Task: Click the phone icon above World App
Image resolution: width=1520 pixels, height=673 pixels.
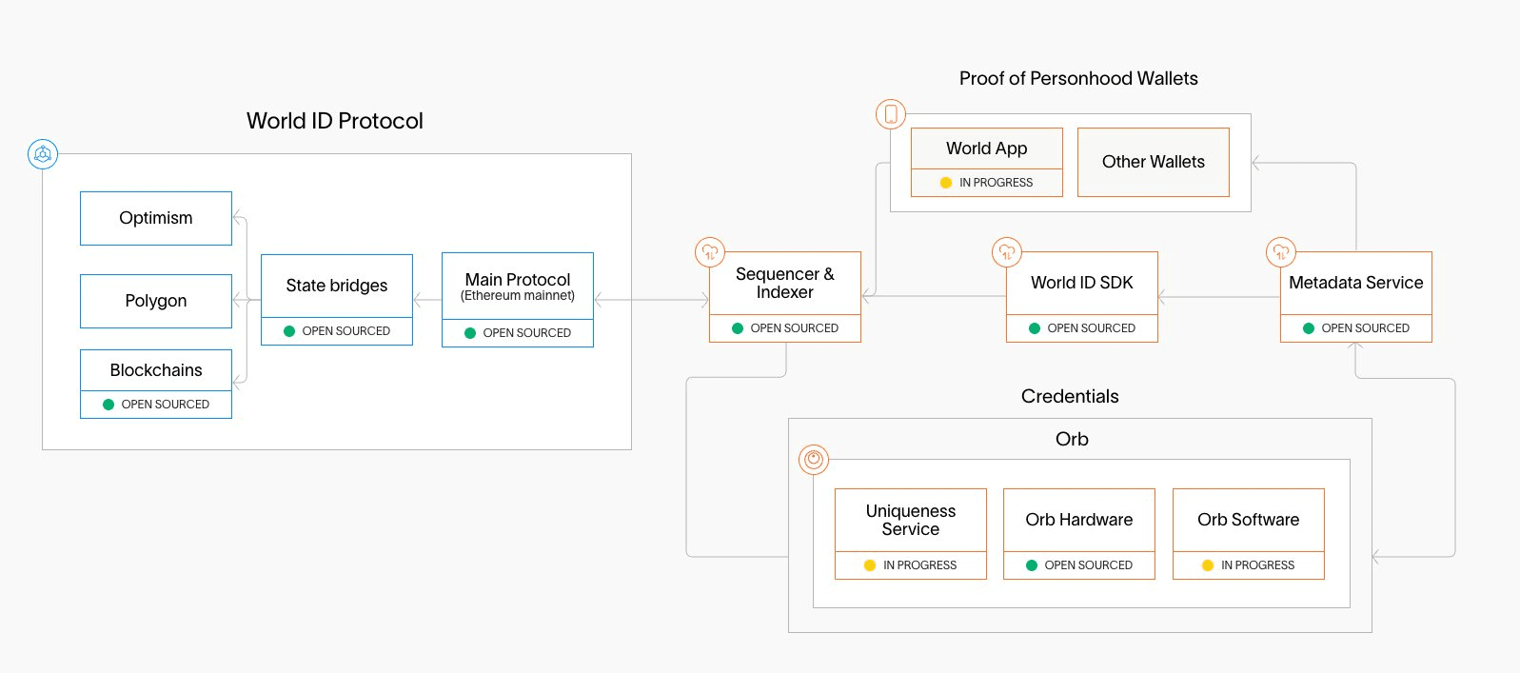Action: point(891,114)
